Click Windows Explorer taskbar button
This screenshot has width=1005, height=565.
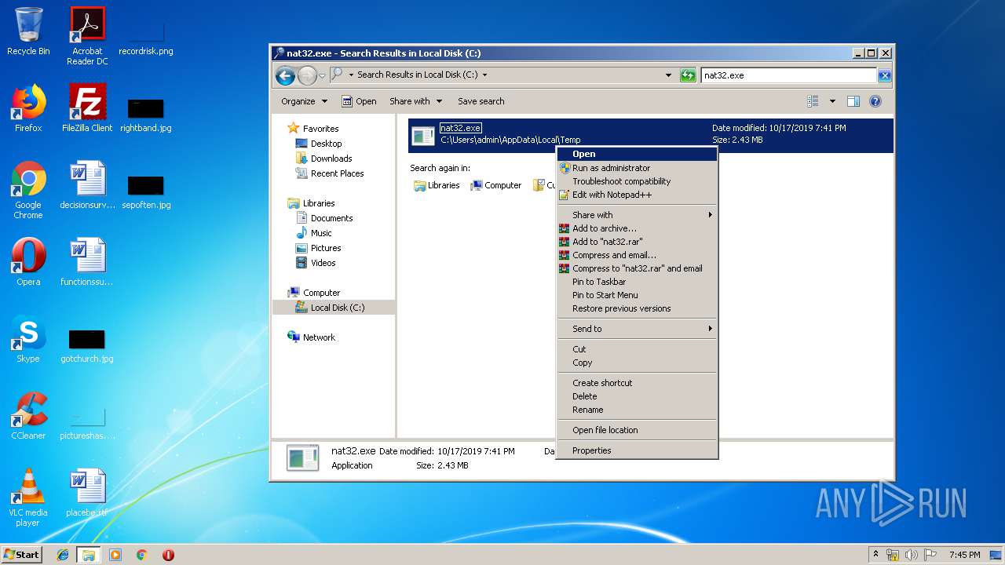coord(89,555)
